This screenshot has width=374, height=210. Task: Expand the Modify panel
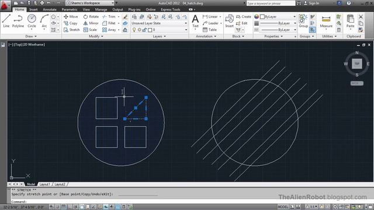tap(96, 36)
